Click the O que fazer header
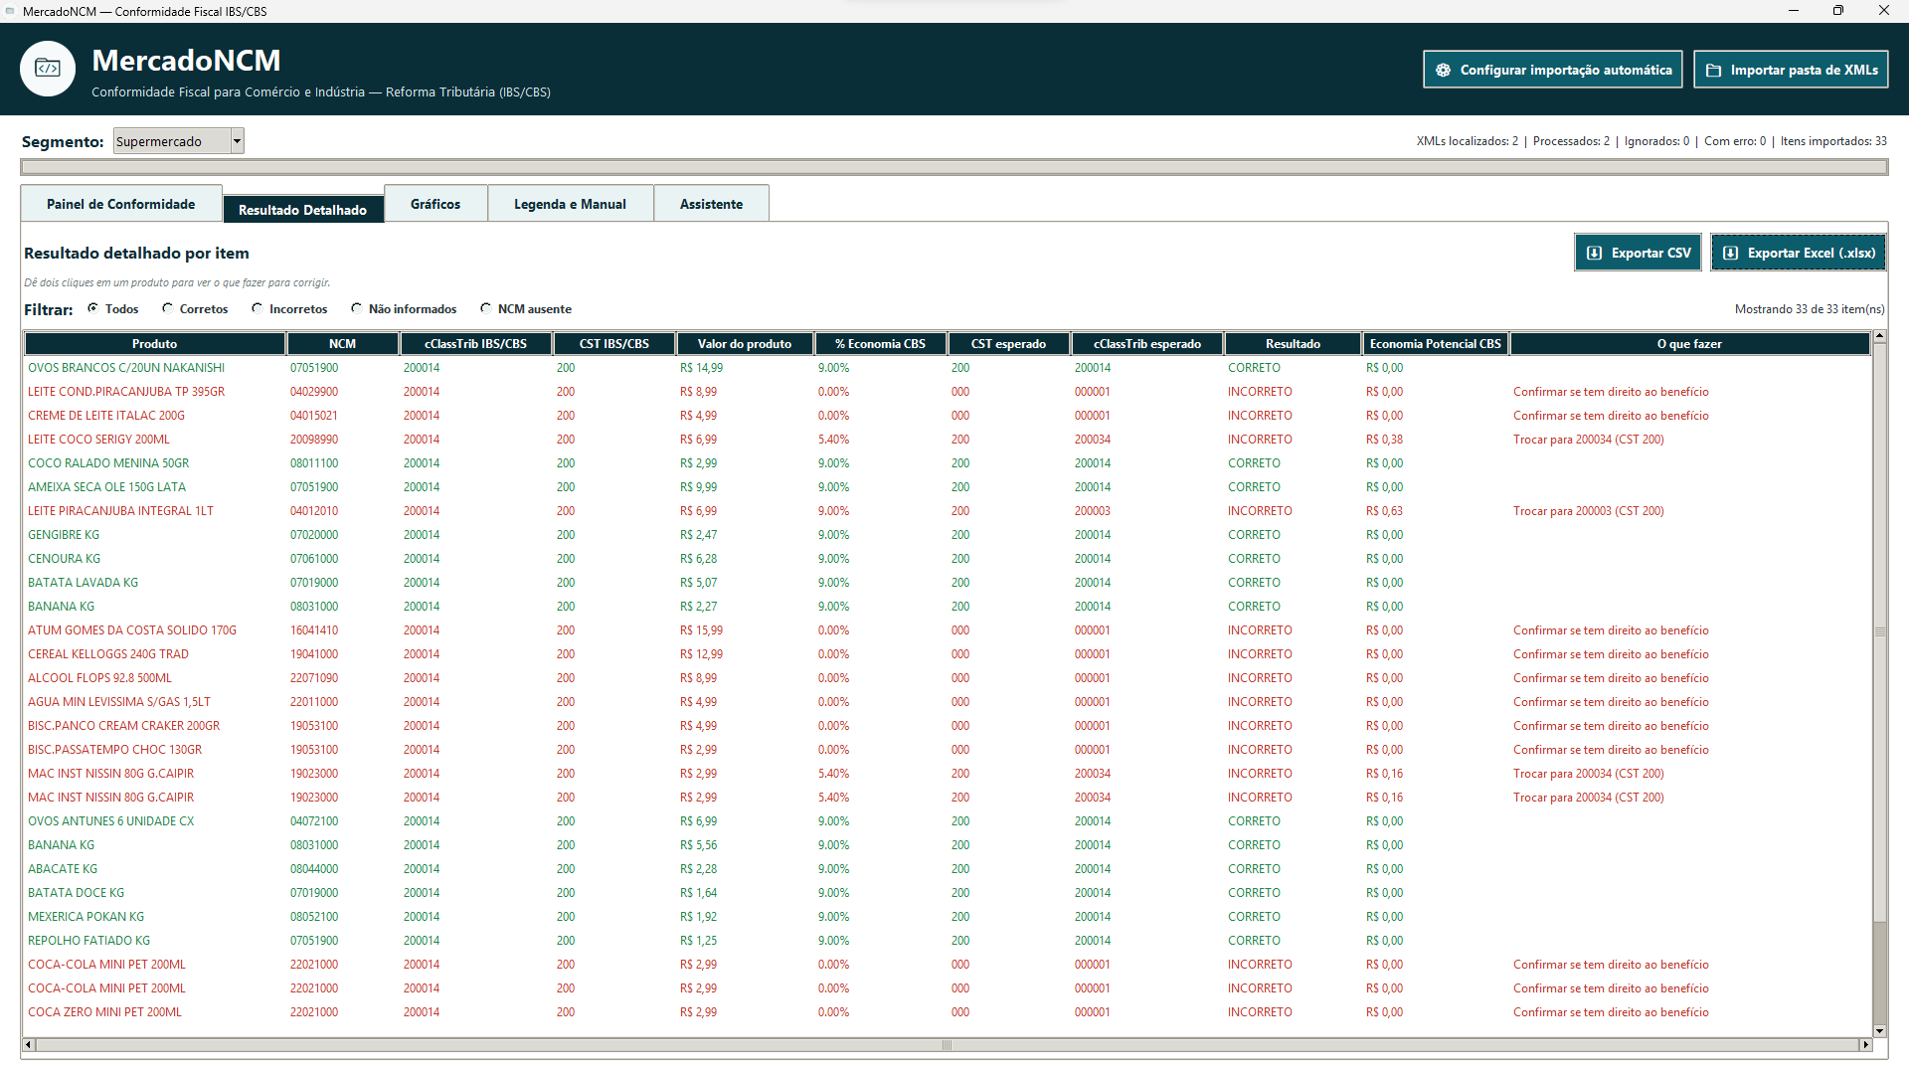Screen dimensions: 1909x1074 point(1689,344)
